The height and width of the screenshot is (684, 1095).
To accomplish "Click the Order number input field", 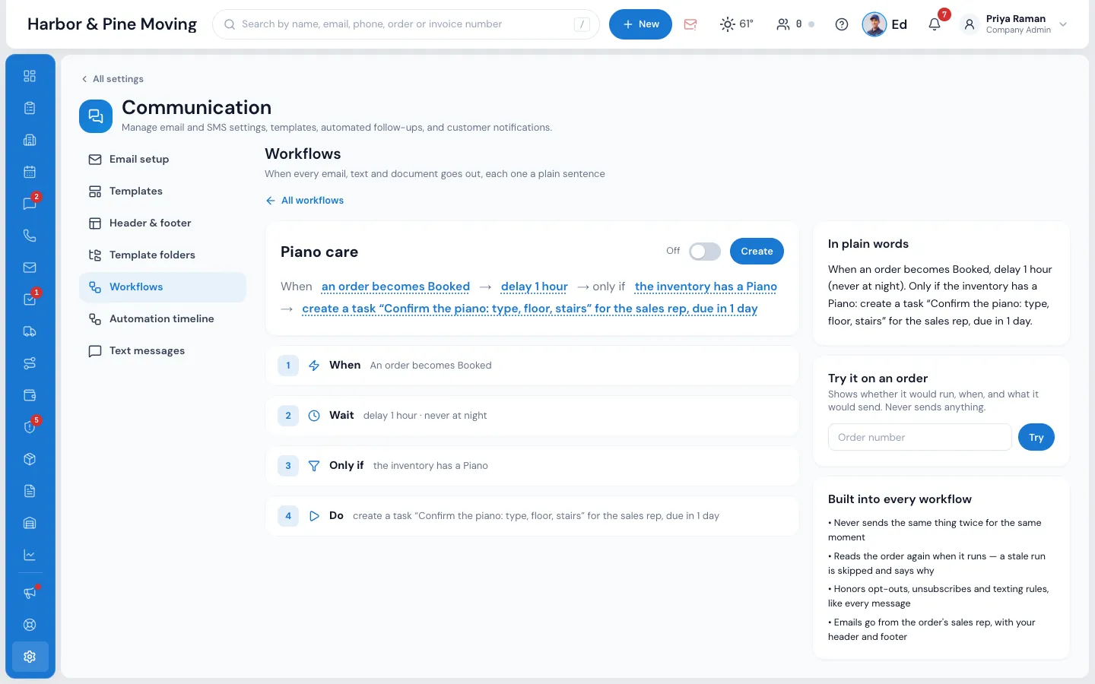I will tap(919, 437).
